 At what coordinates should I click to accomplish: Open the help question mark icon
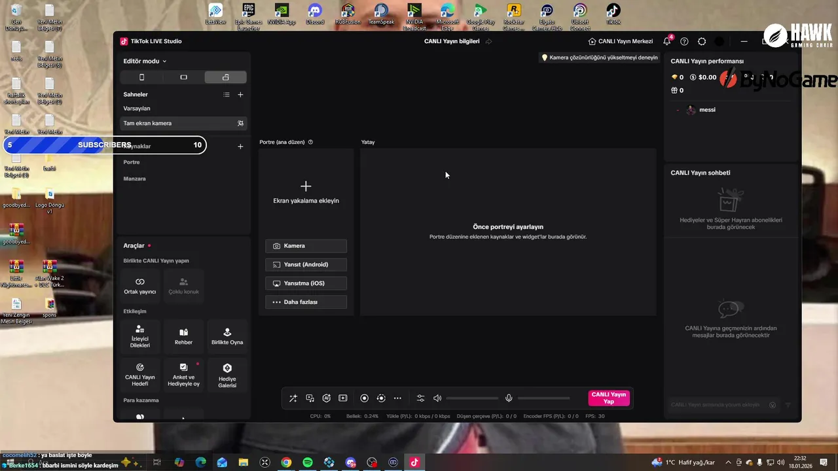tap(684, 41)
